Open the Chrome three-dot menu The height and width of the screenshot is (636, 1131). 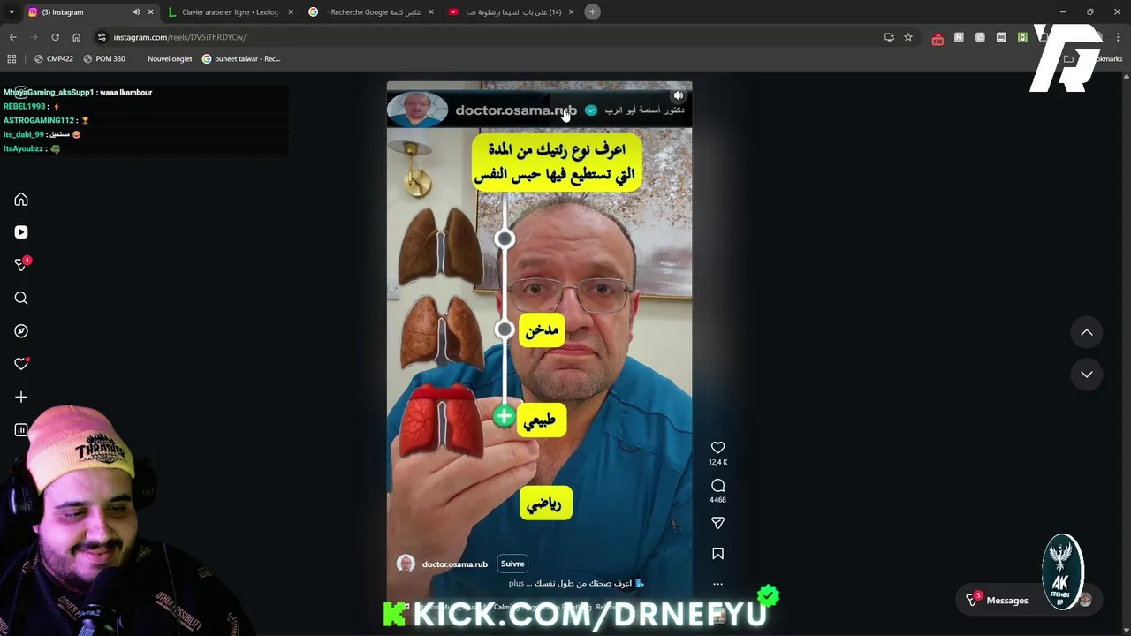click(1117, 37)
